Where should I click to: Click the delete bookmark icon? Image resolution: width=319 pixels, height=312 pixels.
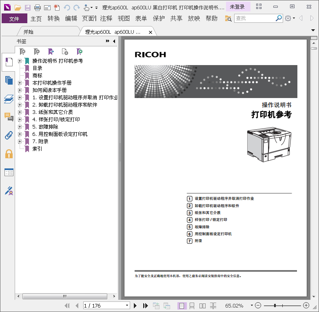[22, 52]
